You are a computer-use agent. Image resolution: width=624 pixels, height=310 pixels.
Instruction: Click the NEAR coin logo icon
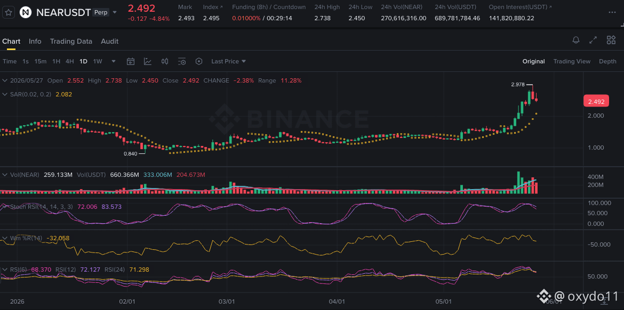pyautogui.click(x=26, y=12)
